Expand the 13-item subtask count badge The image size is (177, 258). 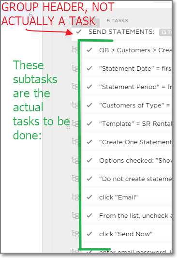point(165,32)
